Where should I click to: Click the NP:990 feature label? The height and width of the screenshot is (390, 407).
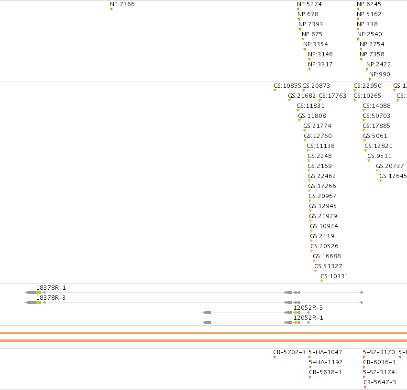pyautogui.click(x=379, y=74)
